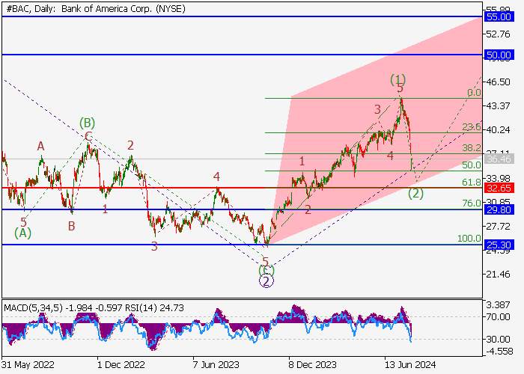The width and height of the screenshot is (524, 374).
Task: Click the blue 29.80 price label
Action: point(499,209)
